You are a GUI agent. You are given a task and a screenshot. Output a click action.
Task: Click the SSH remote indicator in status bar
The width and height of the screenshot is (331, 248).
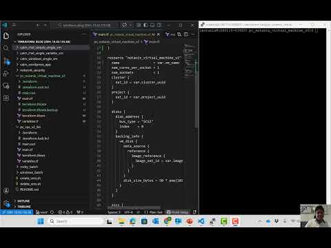point(17,212)
